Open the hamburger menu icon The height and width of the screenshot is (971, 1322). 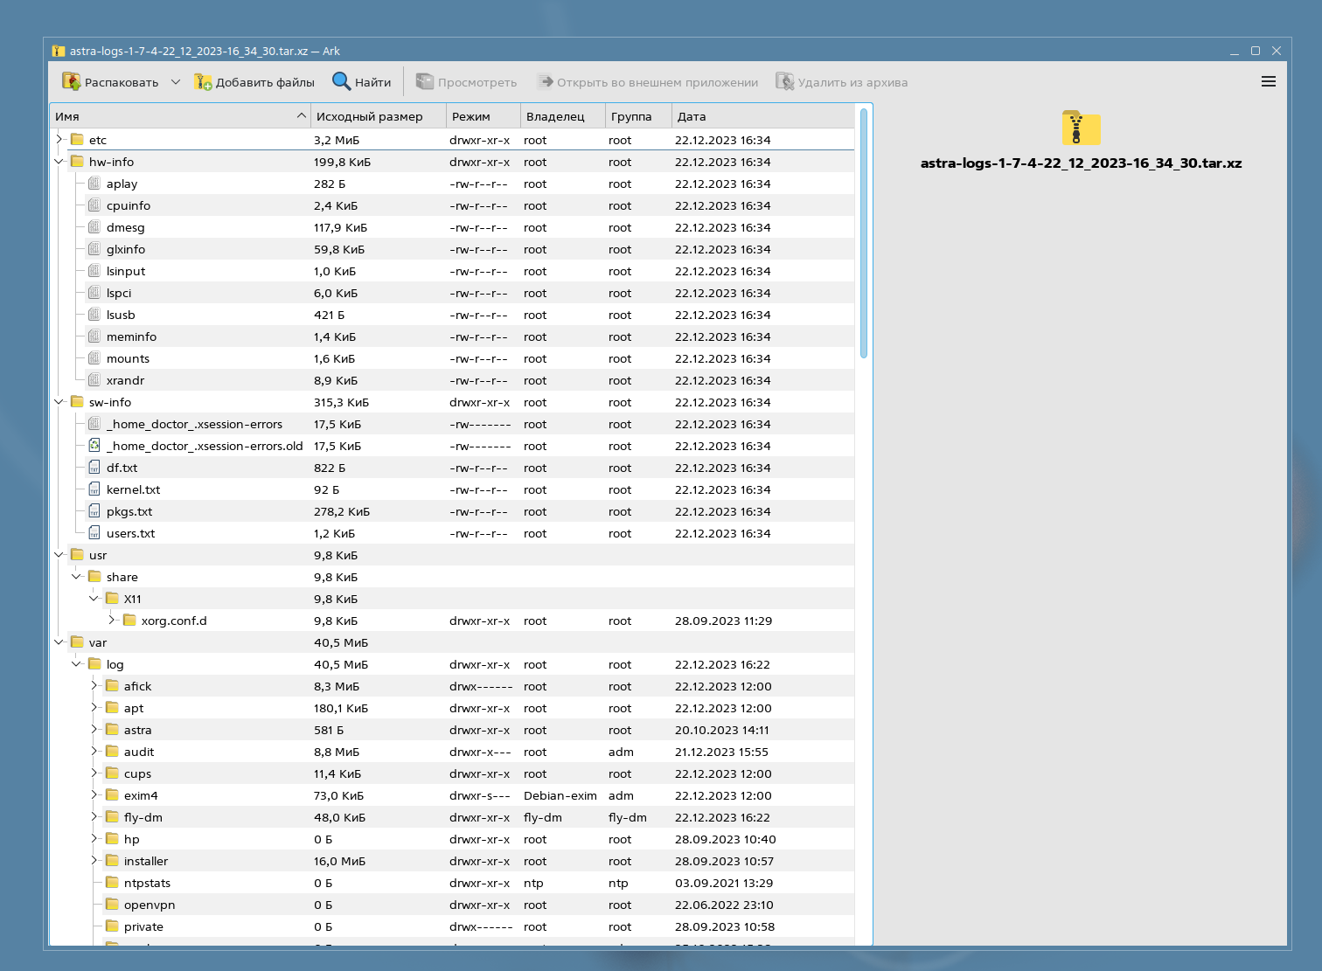tap(1269, 82)
